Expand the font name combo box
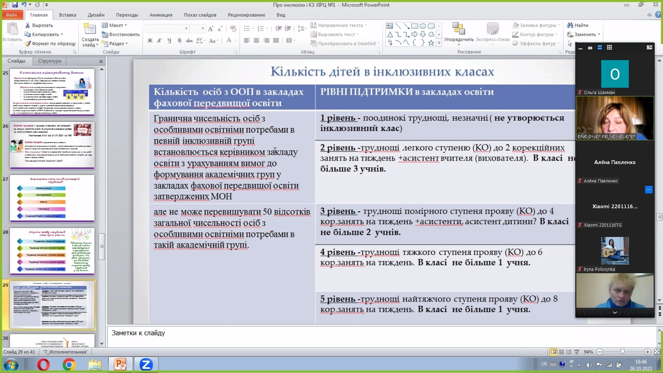Viewport: 663px width, 373px height. point(186,28)
